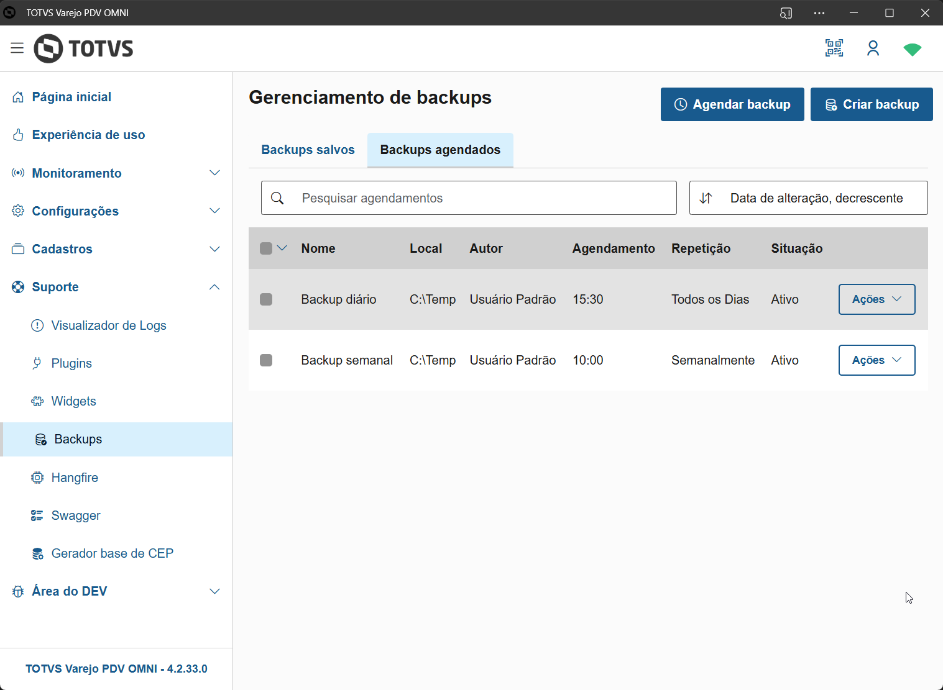943x690 pixels.
Task: Select the Backup diário row checkbox
Action: tap(266, 299)
